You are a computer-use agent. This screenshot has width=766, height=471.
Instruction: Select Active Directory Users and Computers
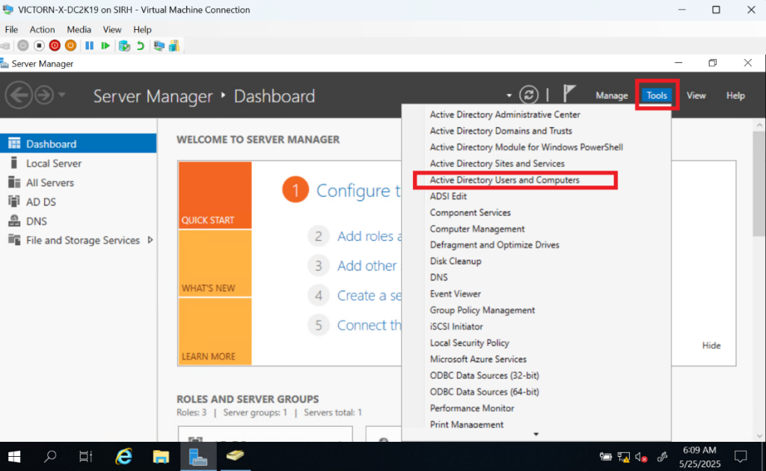click(504, 180)
